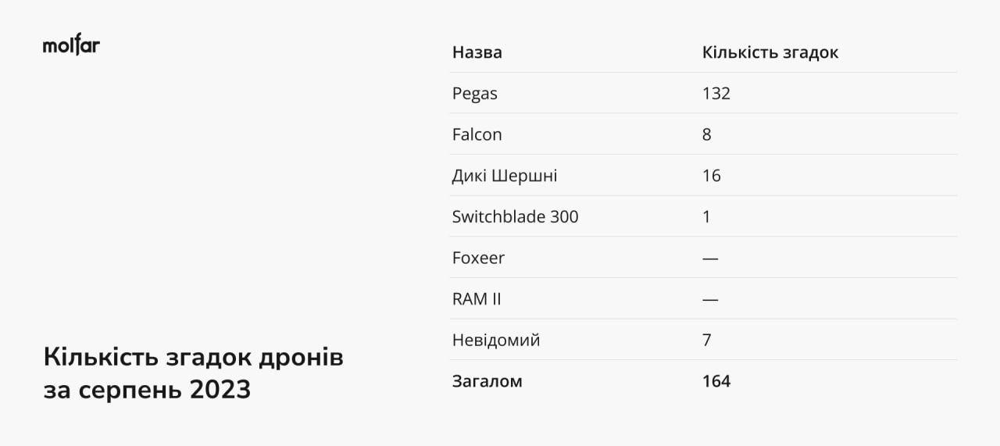Select the Foxeer drone name

tap(478, 258)
